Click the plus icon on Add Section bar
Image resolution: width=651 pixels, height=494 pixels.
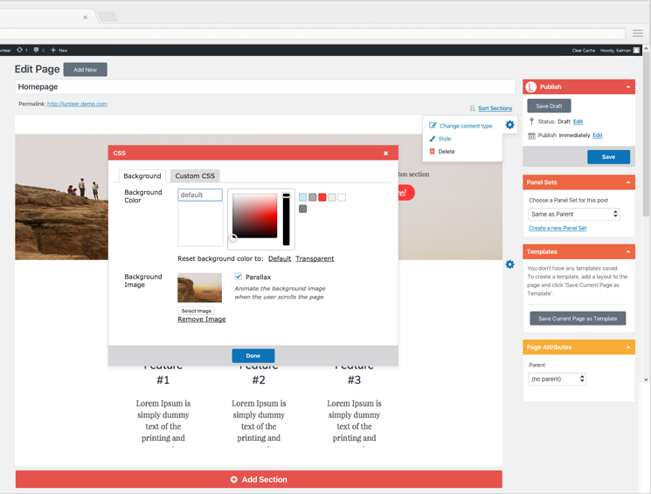point(233,479)
